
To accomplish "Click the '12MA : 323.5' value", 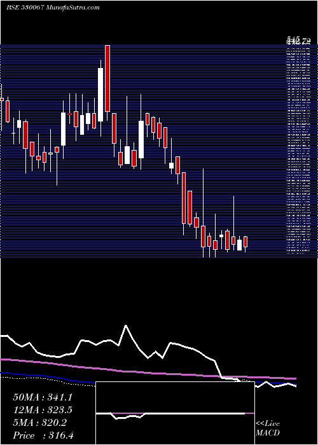I will click(x=43, y=410).
